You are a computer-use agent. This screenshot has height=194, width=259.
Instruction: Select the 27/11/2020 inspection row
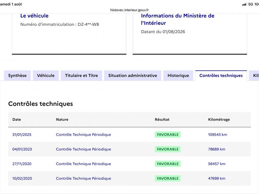[129, 164]
